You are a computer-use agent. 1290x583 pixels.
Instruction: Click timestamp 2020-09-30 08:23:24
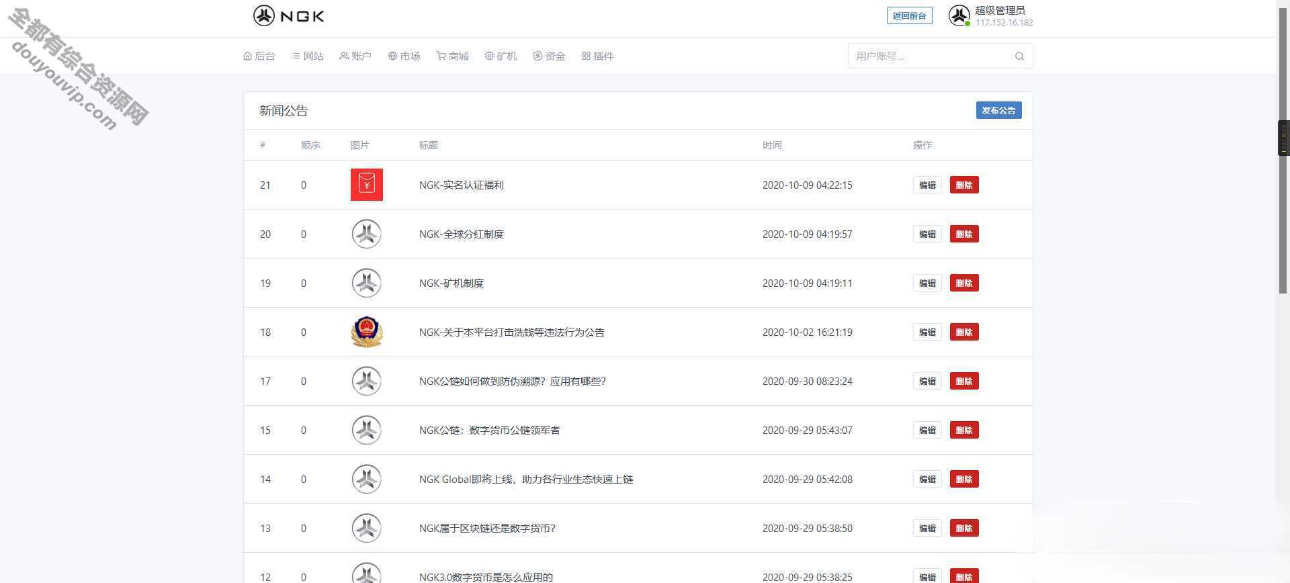[x=807, y=381]
